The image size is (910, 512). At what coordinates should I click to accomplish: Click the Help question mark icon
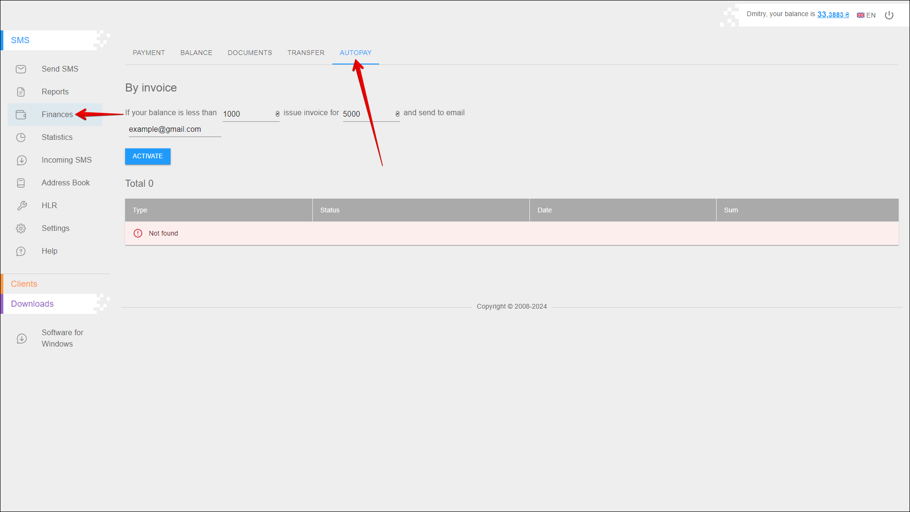21,251
